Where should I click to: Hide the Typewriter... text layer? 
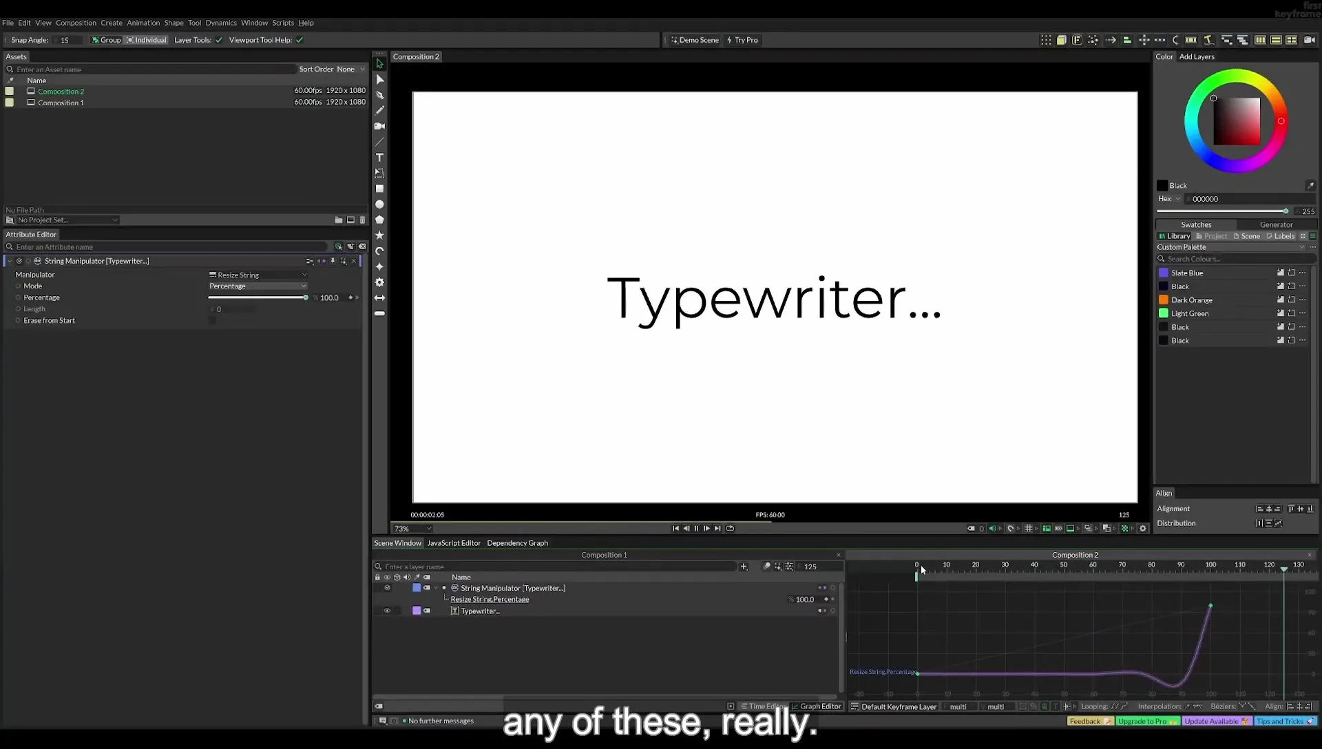click(387, 611)
